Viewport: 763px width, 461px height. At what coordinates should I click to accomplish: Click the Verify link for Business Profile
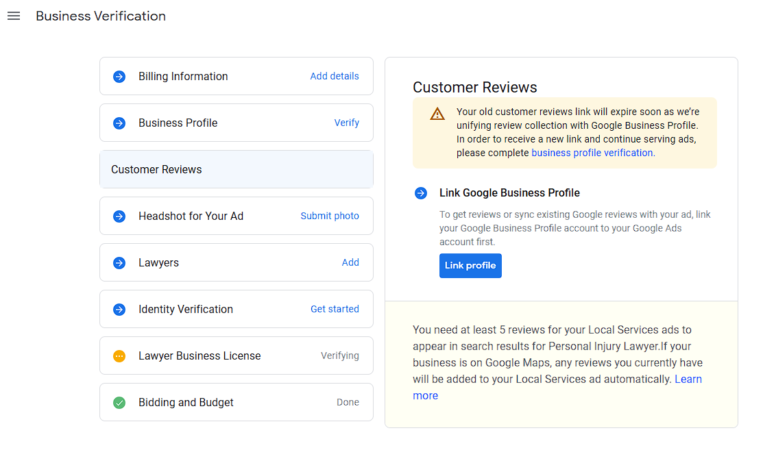[346, 123]
